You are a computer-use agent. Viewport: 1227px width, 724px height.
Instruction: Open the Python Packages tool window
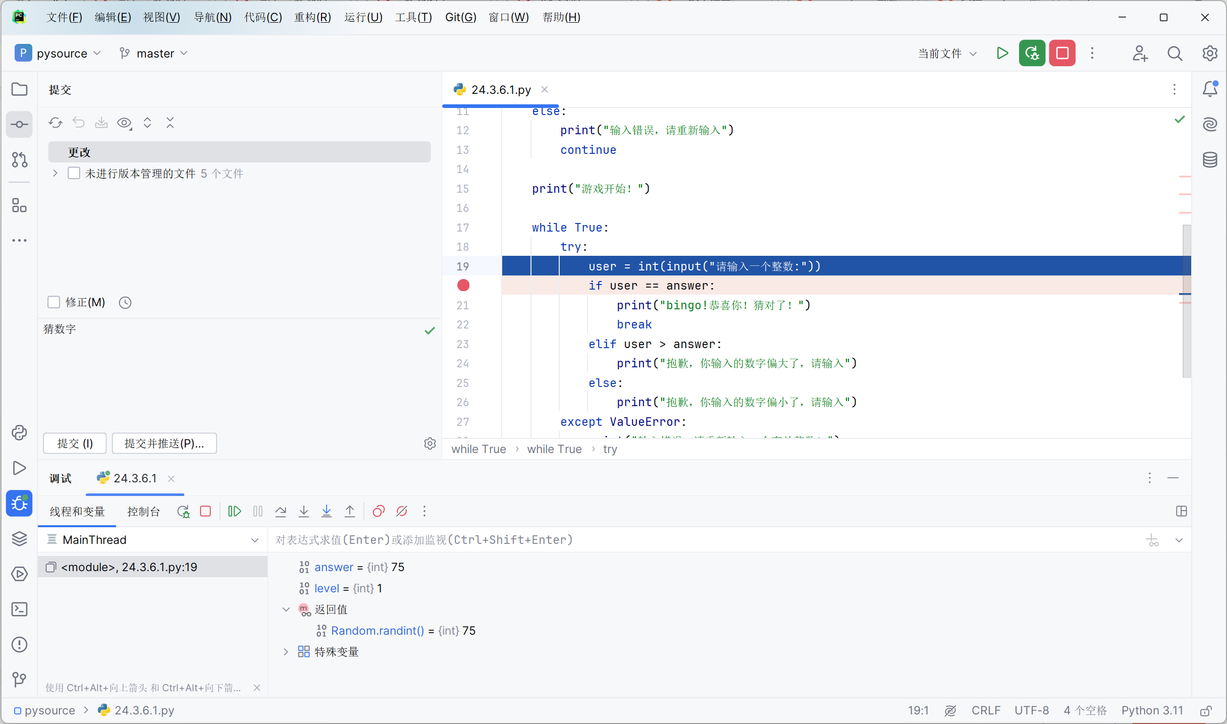(19, 539)
